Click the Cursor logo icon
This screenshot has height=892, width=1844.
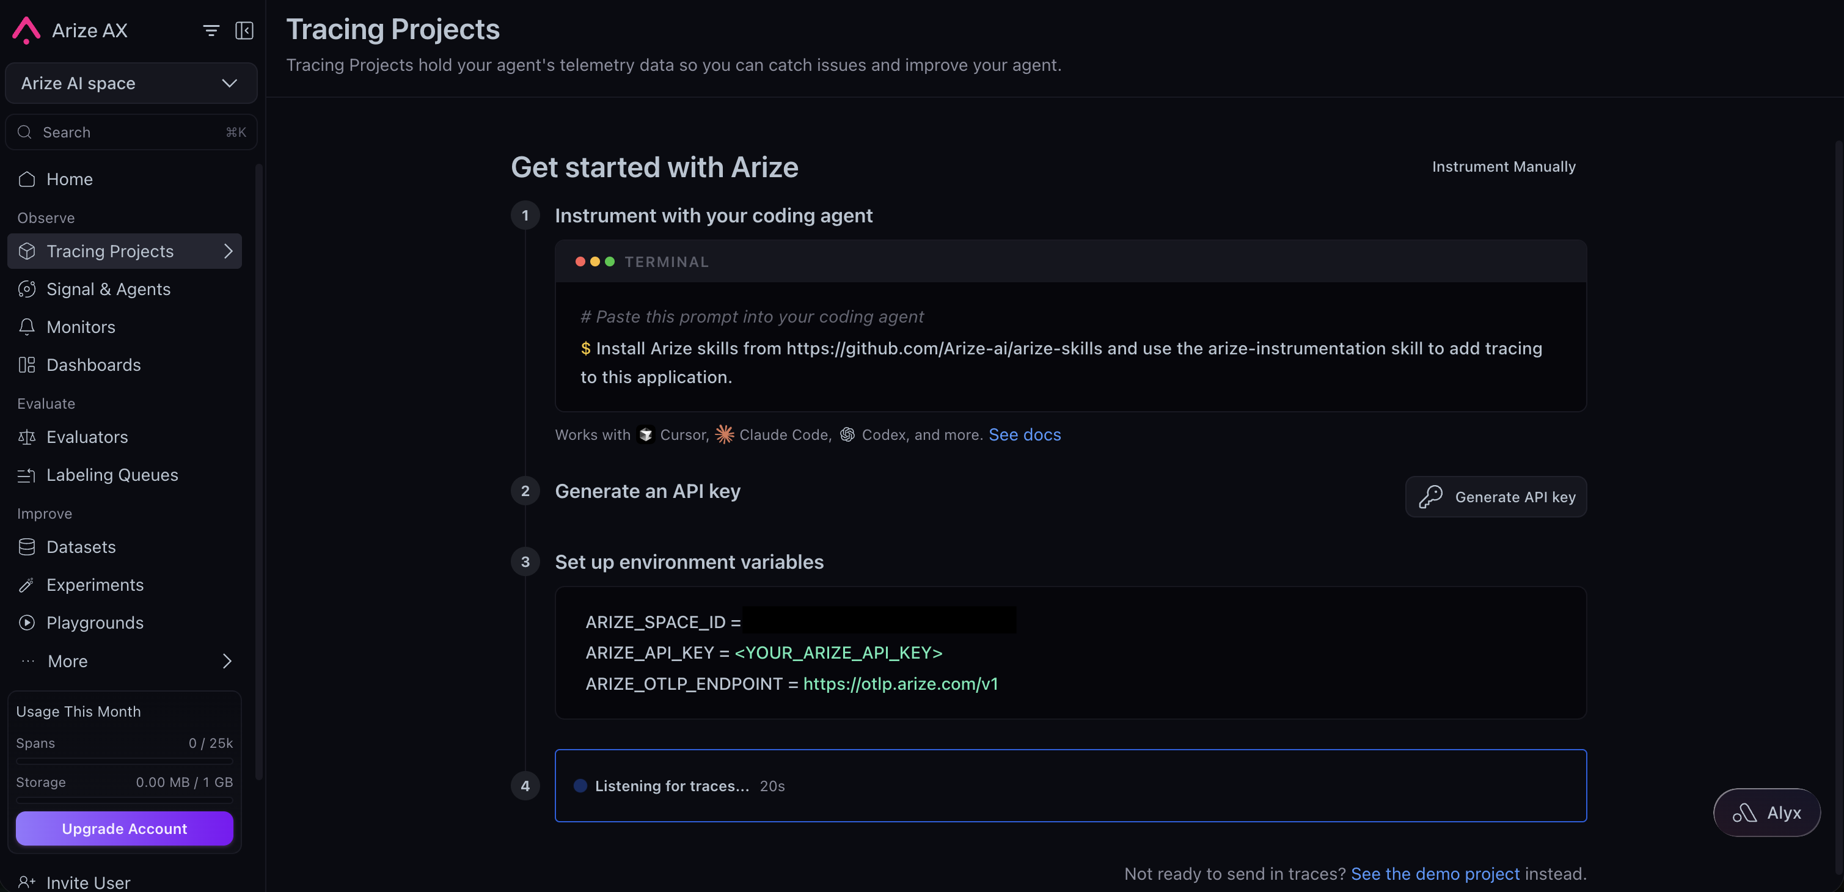pos(646,435)
